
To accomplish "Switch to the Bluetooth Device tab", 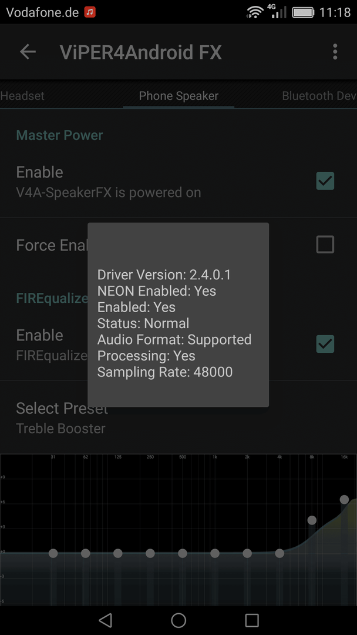I will pyautogui.click(x=319, y=96).
